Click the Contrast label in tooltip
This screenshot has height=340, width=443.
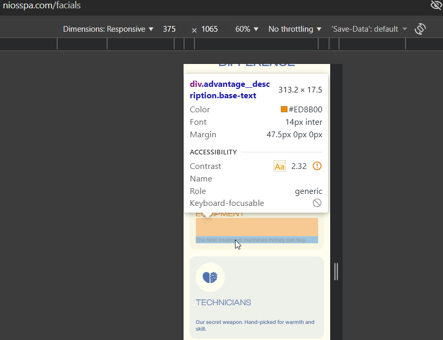pos(205,166)
